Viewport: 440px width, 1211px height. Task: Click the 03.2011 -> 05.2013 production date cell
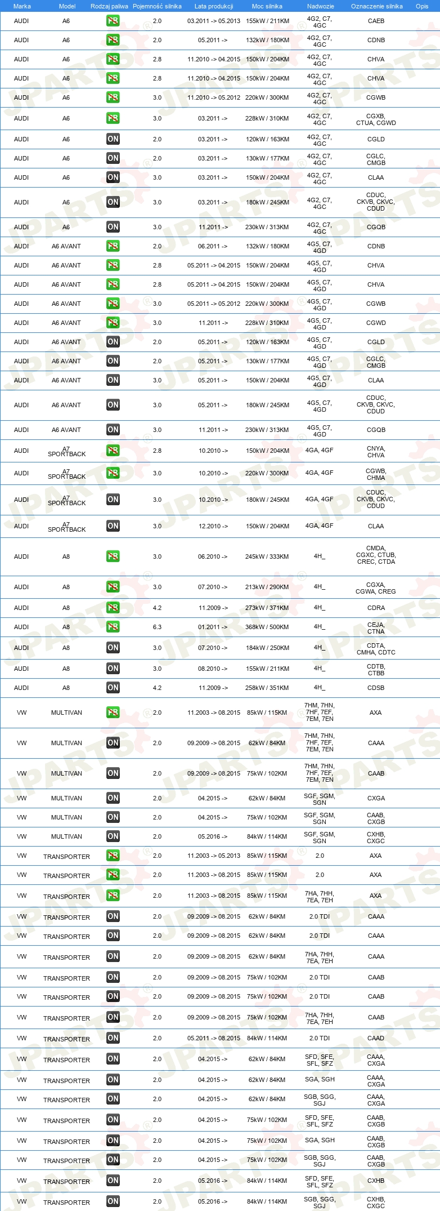(x=214, y=21)
